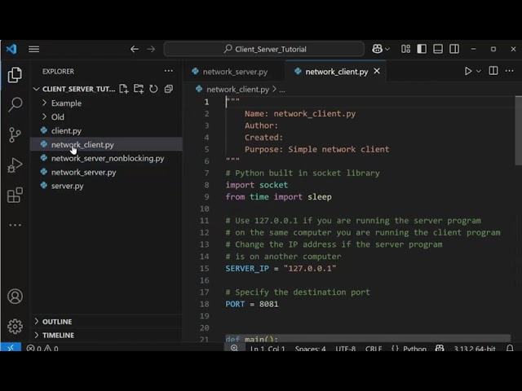This screenshot has width=522, height=391.
Task: Toggle the bottom panel
Action: 438,49
